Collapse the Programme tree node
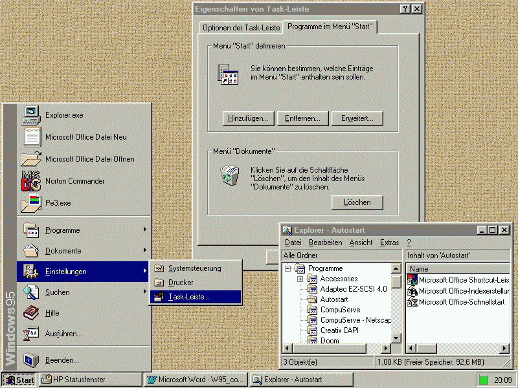Viewport: 518px width, 388px height. (x=287, y=268)
